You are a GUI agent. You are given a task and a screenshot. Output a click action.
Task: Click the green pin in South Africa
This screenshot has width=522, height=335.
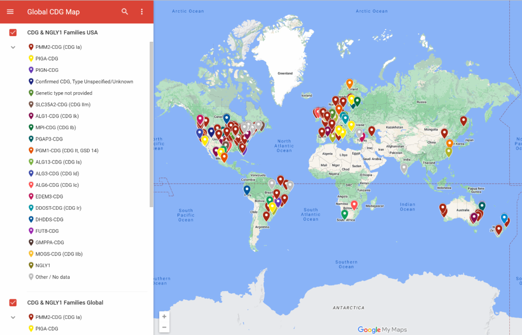point(345,214)
